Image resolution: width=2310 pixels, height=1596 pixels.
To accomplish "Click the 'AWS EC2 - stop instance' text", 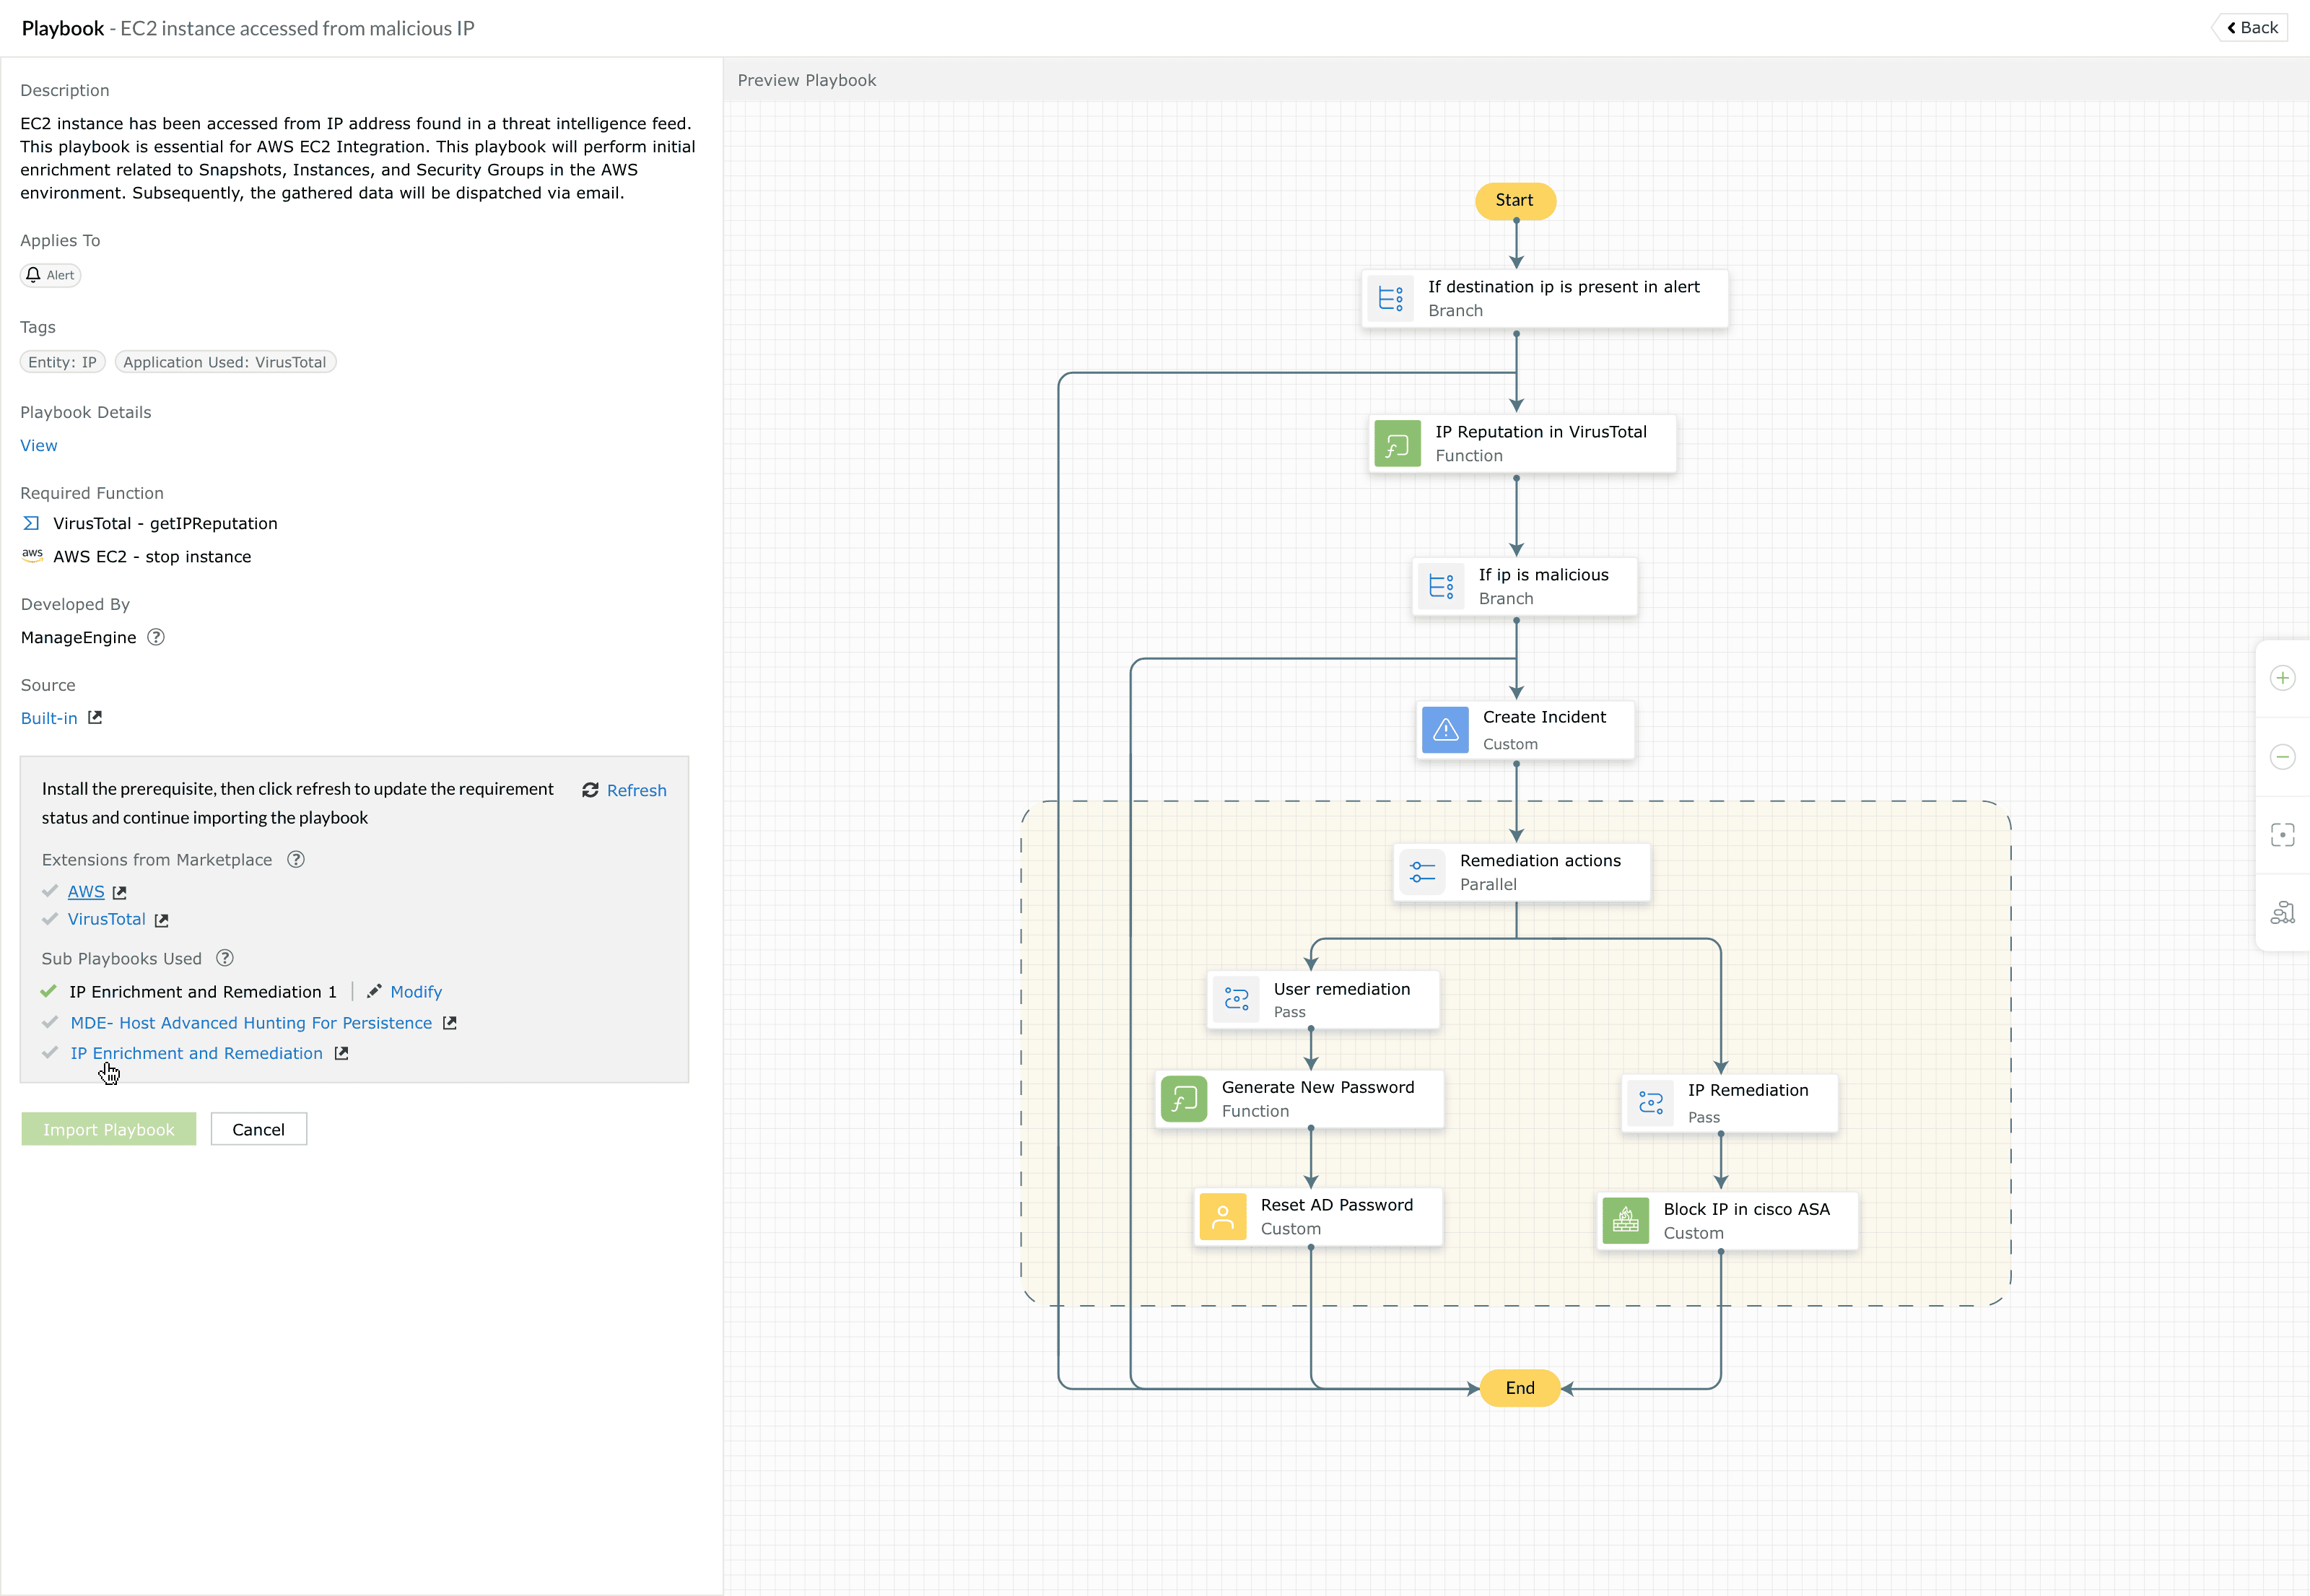I will pos(152,557).
